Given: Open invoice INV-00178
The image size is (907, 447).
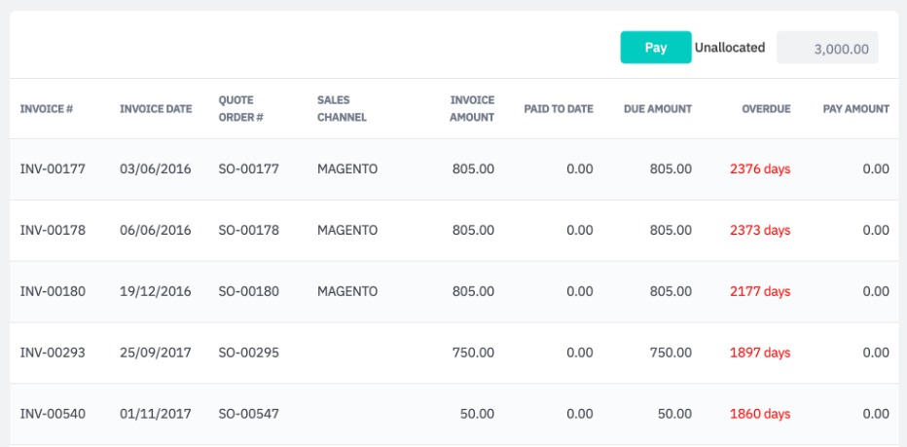Looking at the screenshot, I should (53, 231).
